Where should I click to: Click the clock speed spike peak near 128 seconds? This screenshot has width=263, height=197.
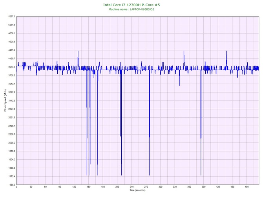pyautogui.click(x=78, y=51)
